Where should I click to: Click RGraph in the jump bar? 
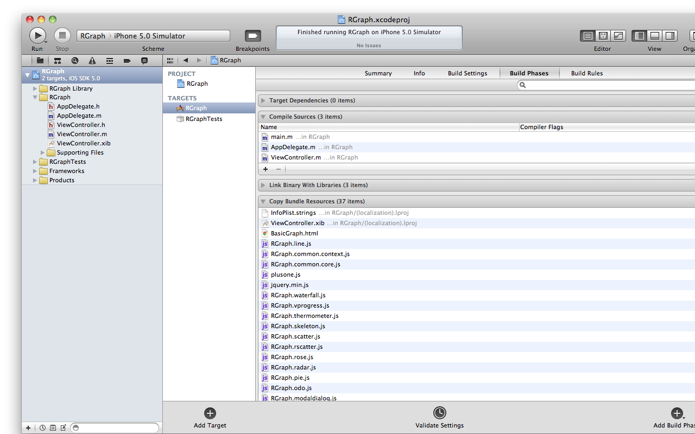click(226, 61)
